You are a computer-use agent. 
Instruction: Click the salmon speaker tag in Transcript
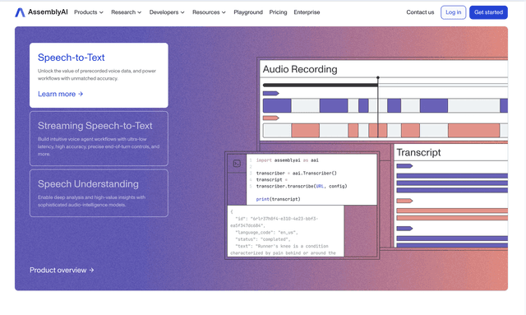[404, 201]
